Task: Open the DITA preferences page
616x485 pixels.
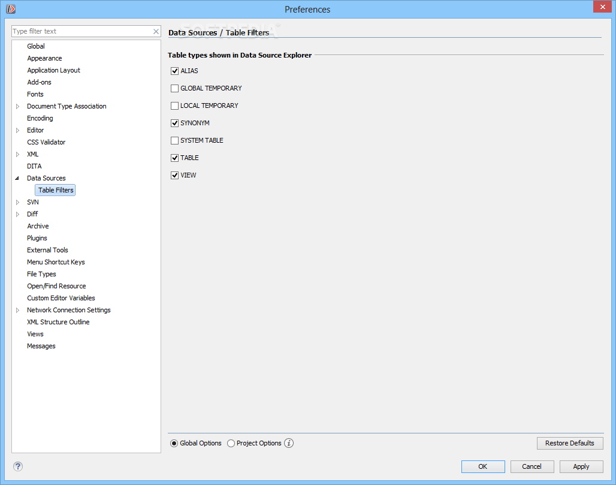Action: pos(34,166)
